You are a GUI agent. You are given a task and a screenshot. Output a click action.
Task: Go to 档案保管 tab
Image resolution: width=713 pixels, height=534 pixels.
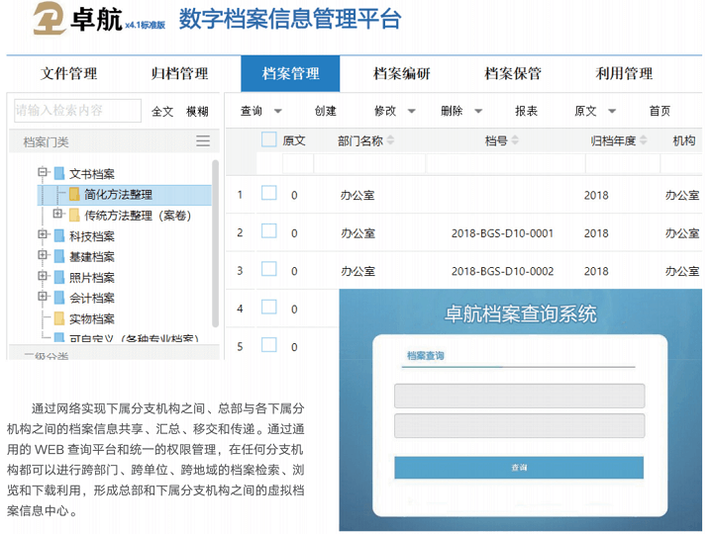[x=513, y=73]
